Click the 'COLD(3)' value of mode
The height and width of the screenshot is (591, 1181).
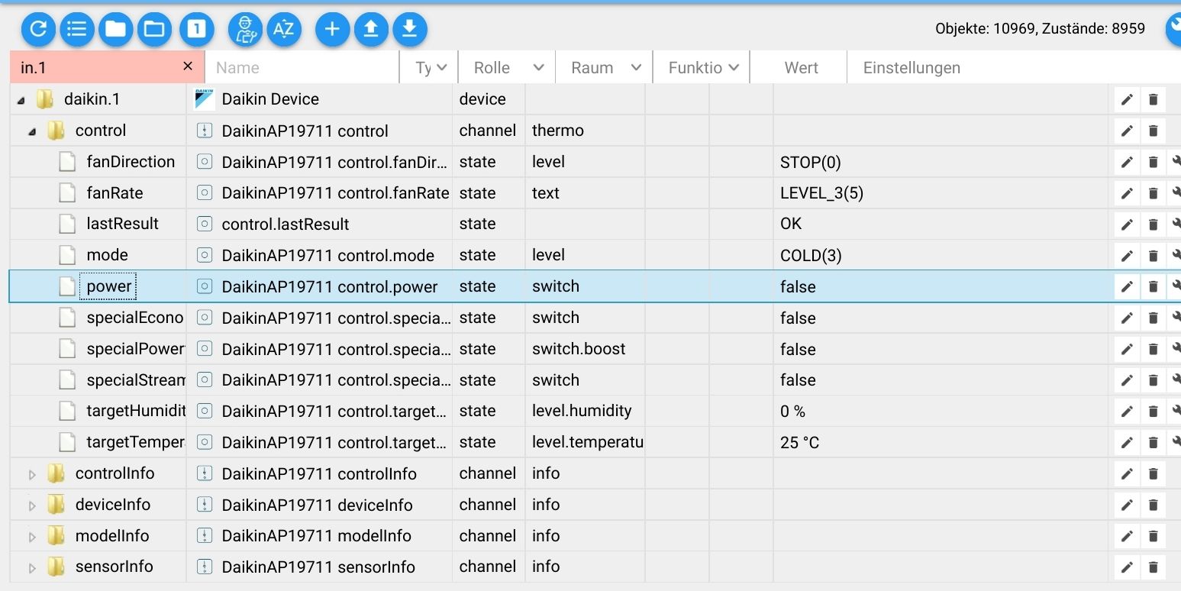click(x=811, y=256)
